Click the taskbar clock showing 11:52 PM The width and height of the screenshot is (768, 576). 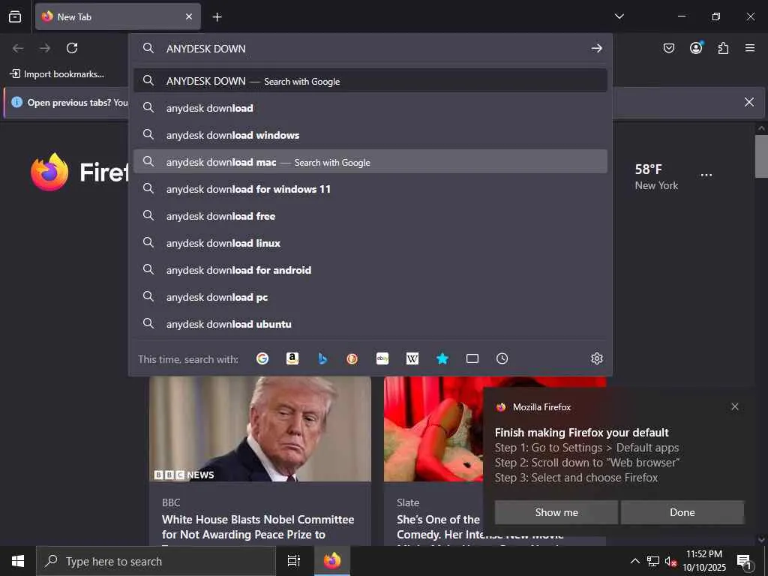tap(704, 561)
